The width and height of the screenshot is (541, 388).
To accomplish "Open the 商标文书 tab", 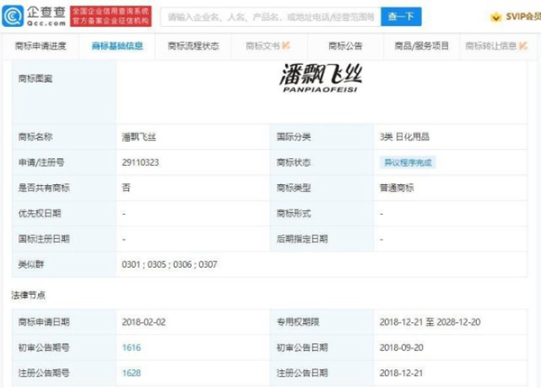I will pos(263,46).
